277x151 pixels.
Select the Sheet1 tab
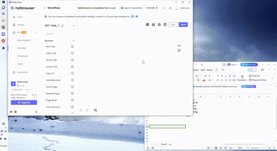164,144
